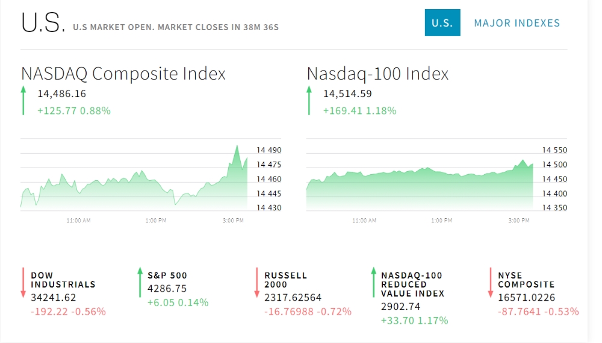Open the Nasdaq-100 Index heading

[x=377, y=74]
